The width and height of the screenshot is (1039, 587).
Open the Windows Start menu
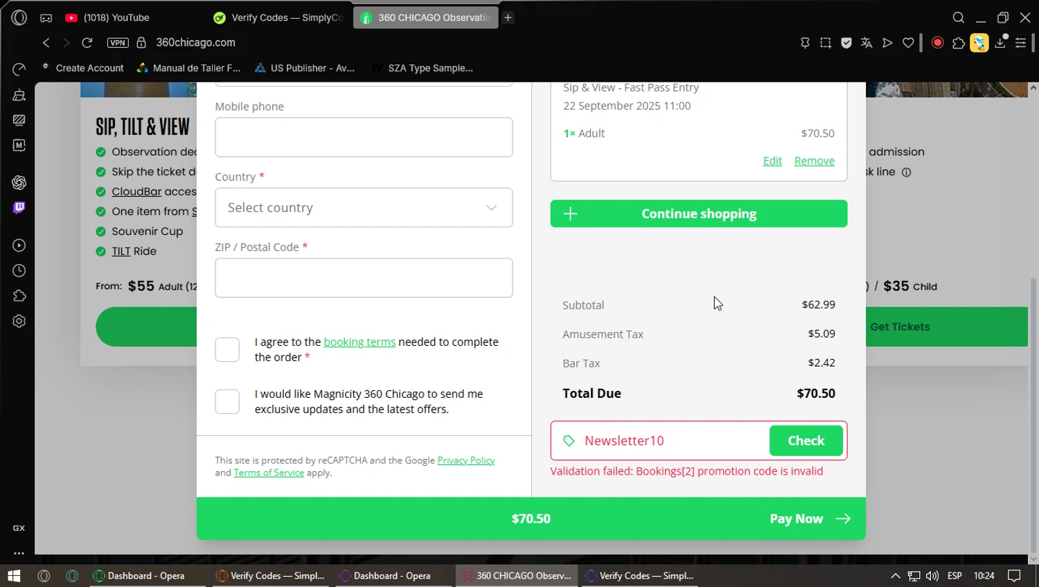[x=14, y=576]
